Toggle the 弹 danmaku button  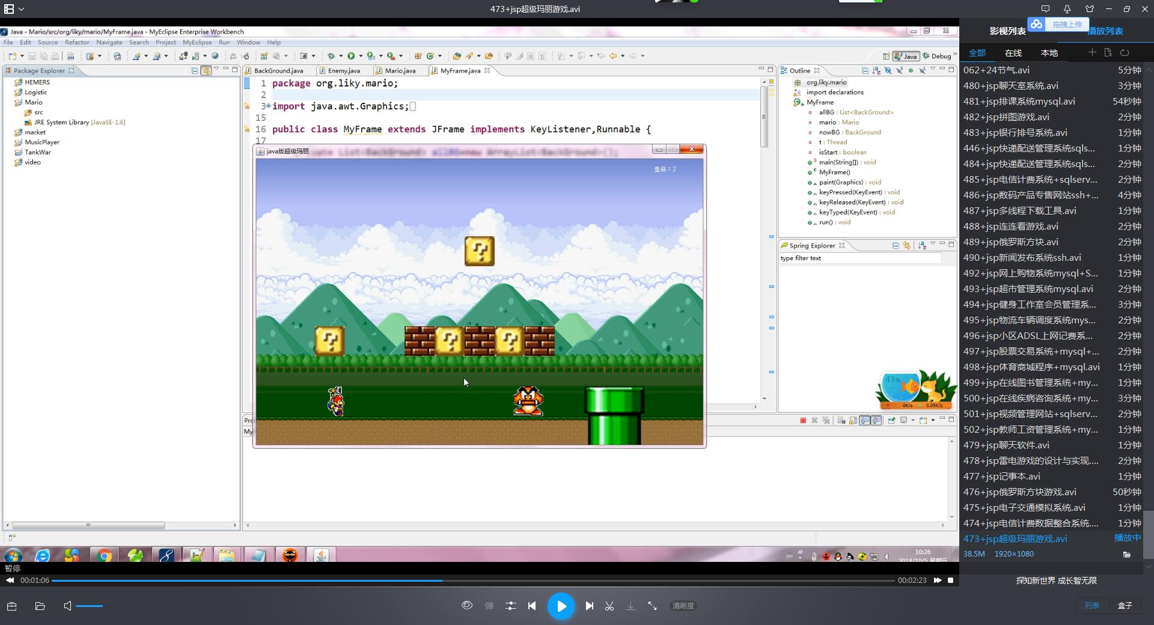point(489,606)
